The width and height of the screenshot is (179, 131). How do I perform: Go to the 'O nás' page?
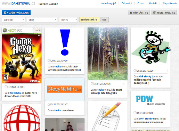[x=140, y=3]
